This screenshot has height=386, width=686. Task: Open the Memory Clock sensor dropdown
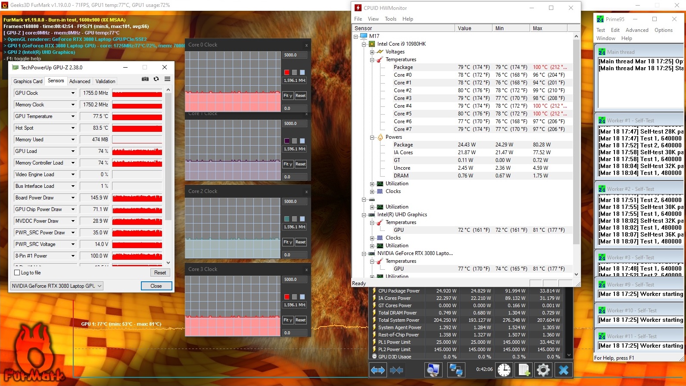tap(73, 105)
